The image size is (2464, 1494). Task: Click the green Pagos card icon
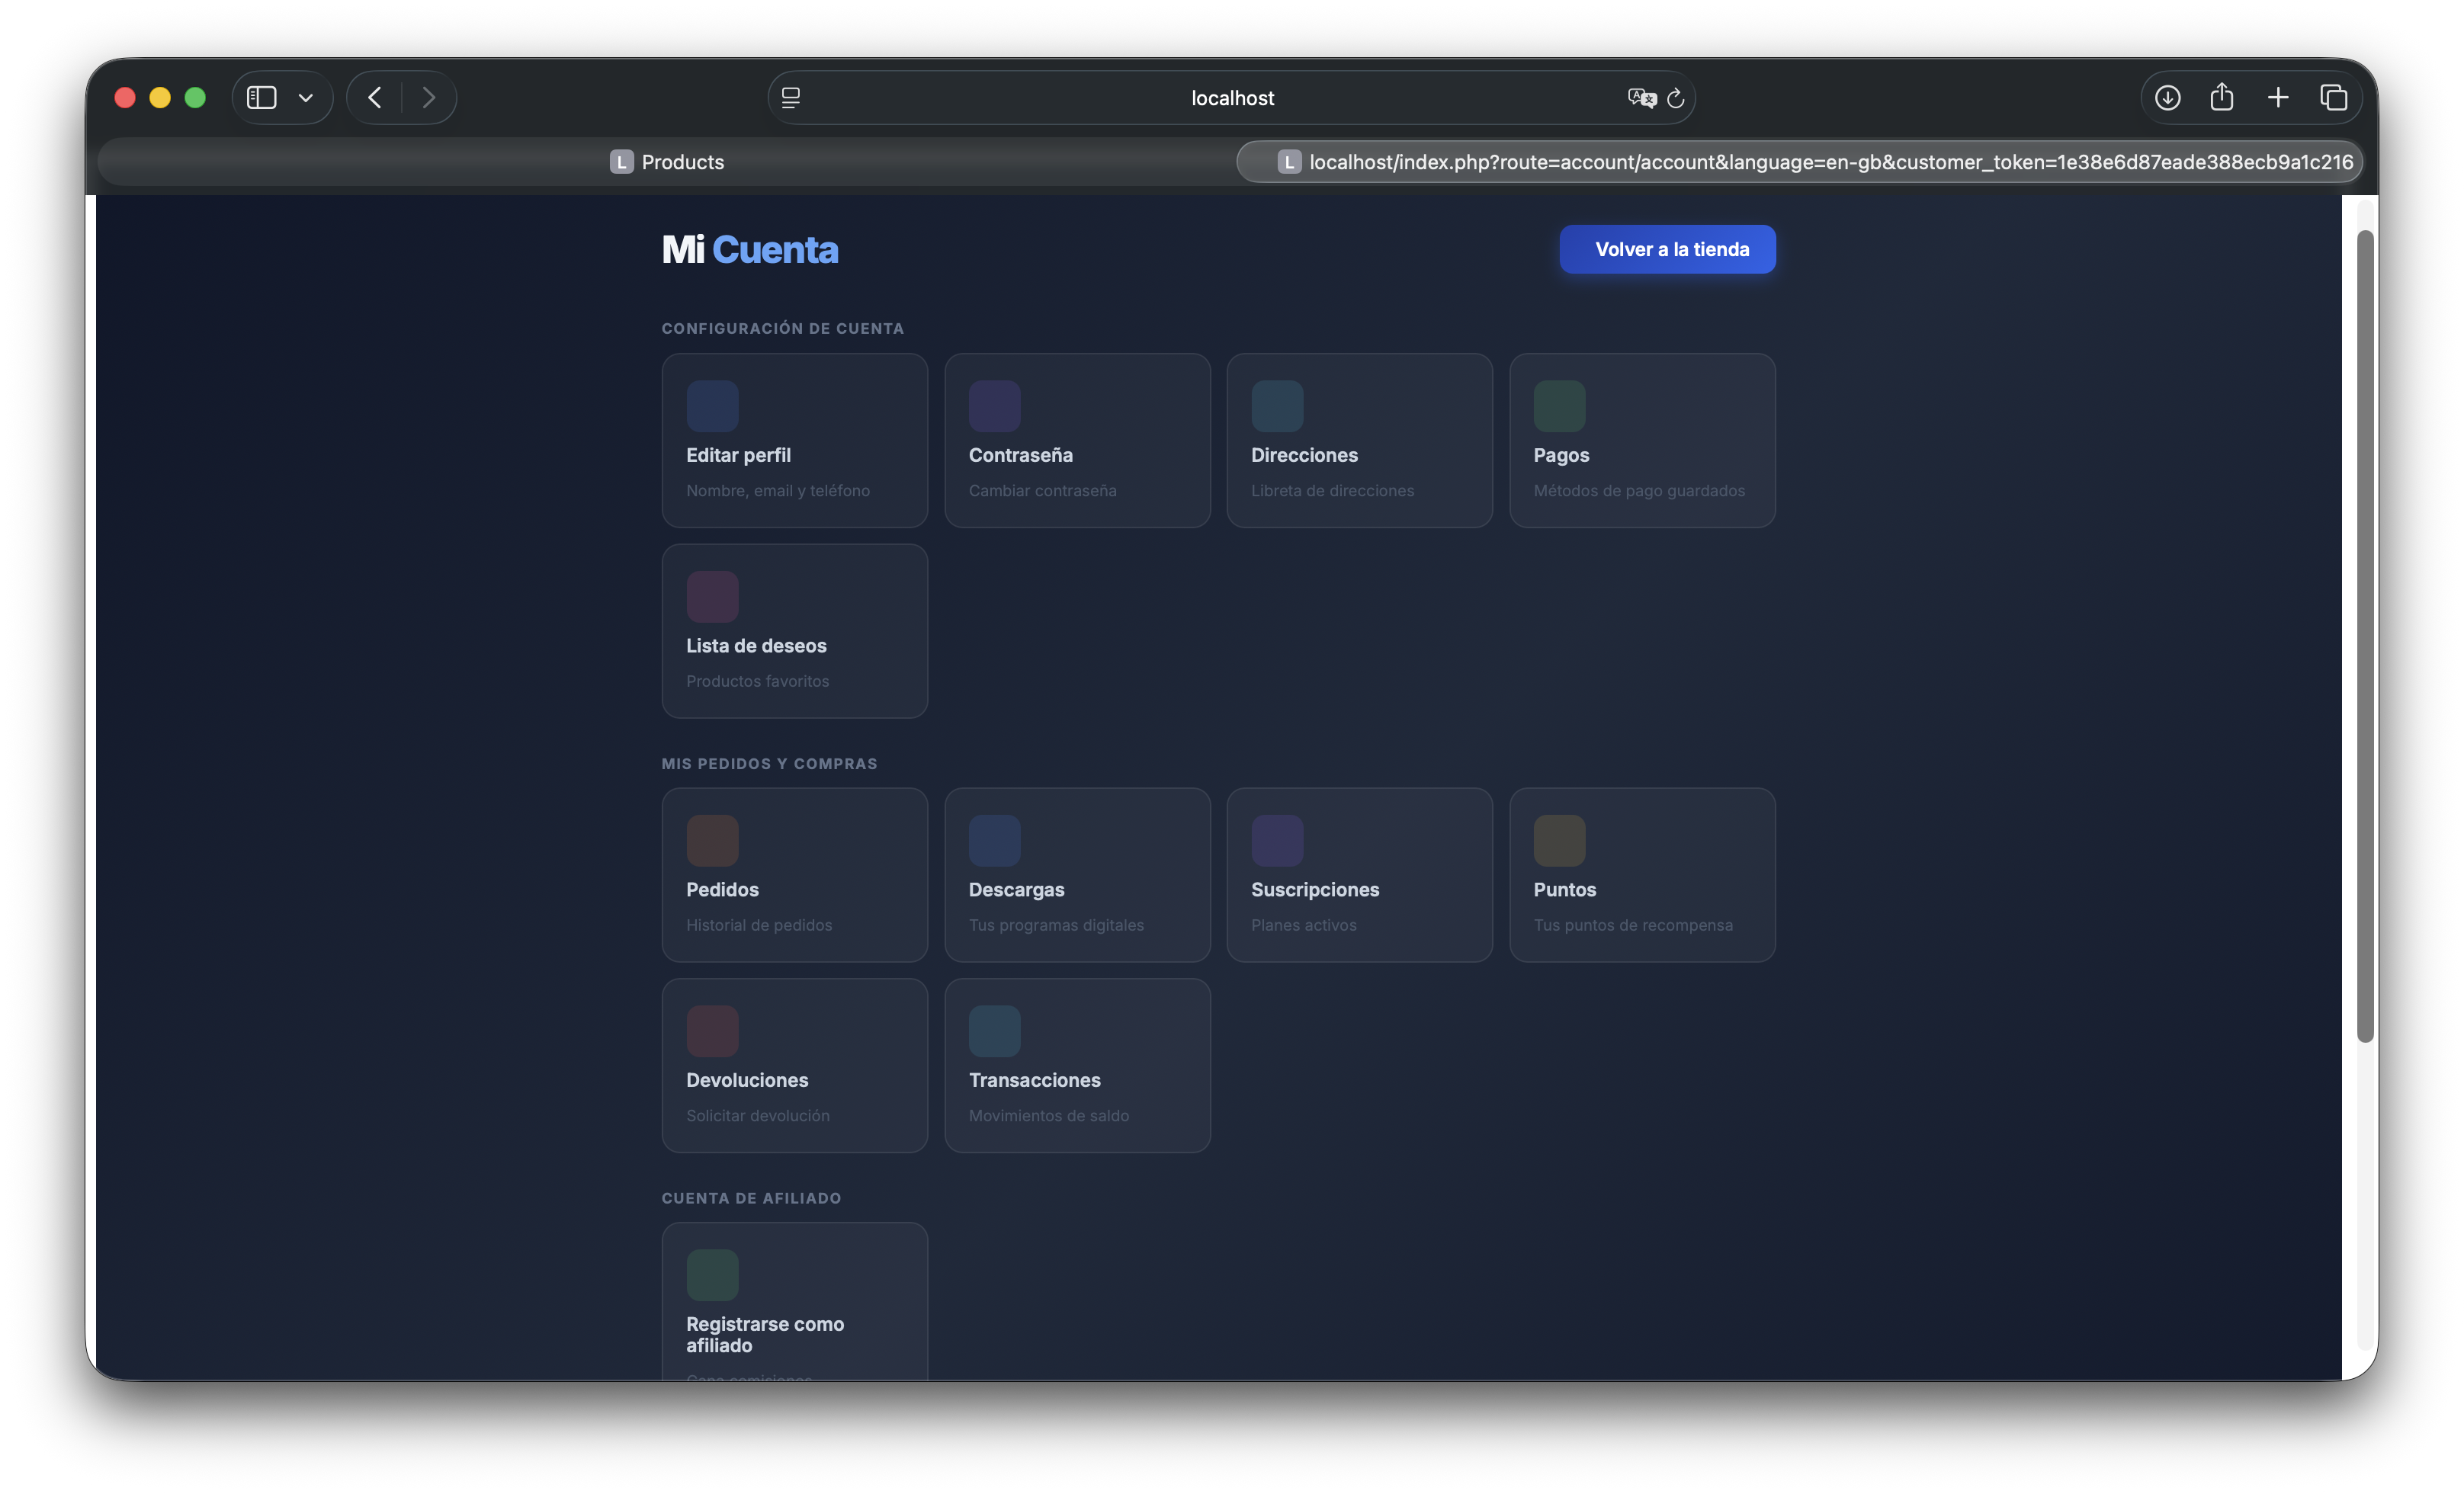tap(1559, 405)
